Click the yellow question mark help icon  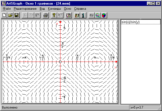(x=54, y=15)
